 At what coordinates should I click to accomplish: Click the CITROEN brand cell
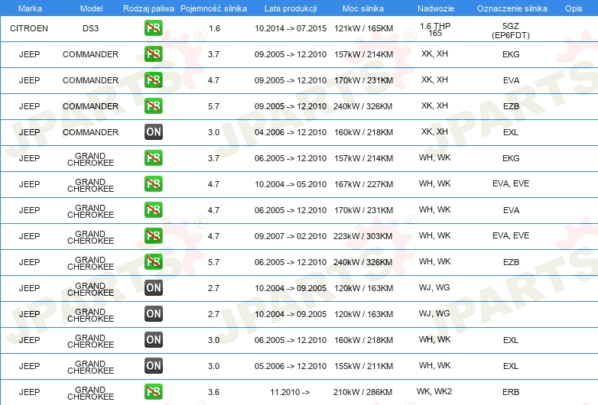[x=29, y=28]
